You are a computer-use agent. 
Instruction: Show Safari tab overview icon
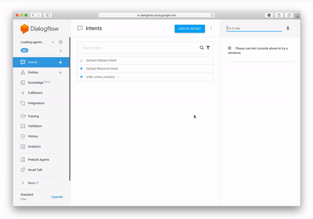289,15
